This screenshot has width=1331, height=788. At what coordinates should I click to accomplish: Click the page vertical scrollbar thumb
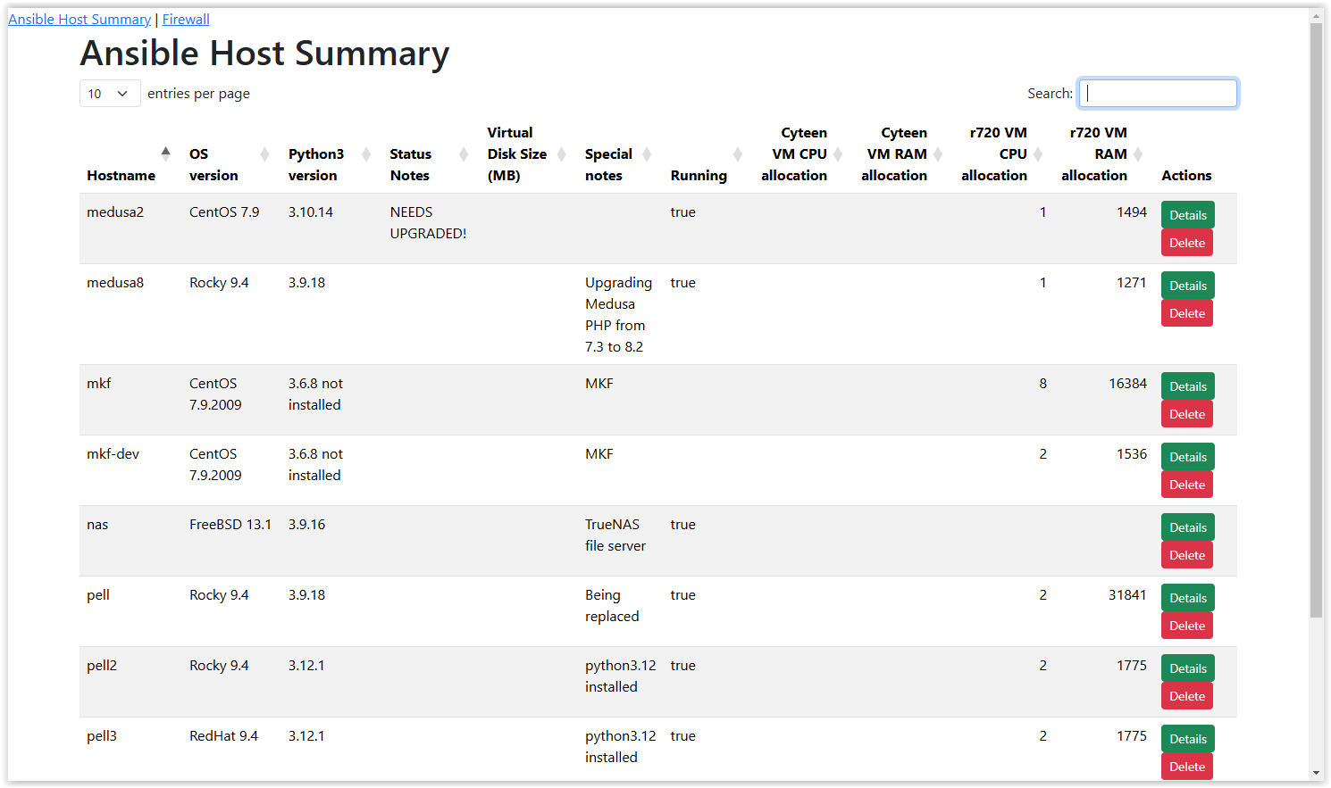click(1316, 319)
